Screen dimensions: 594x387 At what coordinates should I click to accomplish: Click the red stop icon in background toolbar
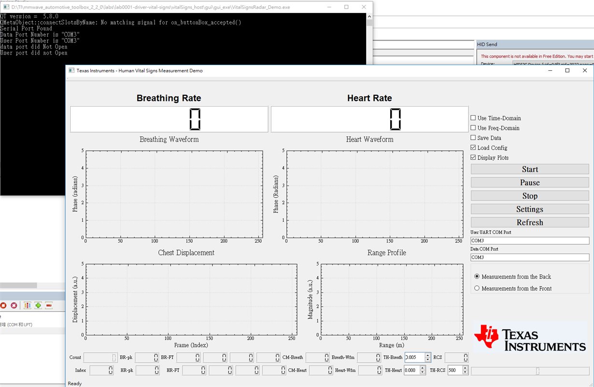point(3,306)
